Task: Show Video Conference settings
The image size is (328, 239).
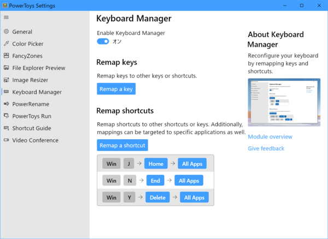Action: pos(45,140)
